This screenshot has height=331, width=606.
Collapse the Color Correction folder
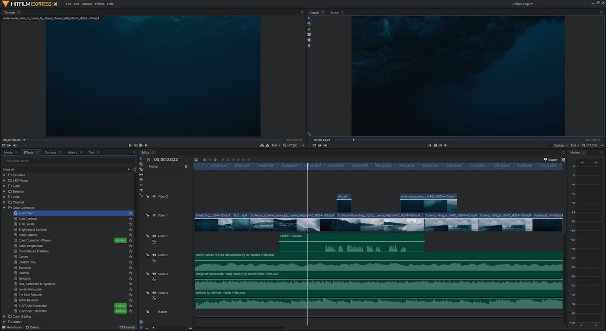pyautogui.click(x=4, y=208)
